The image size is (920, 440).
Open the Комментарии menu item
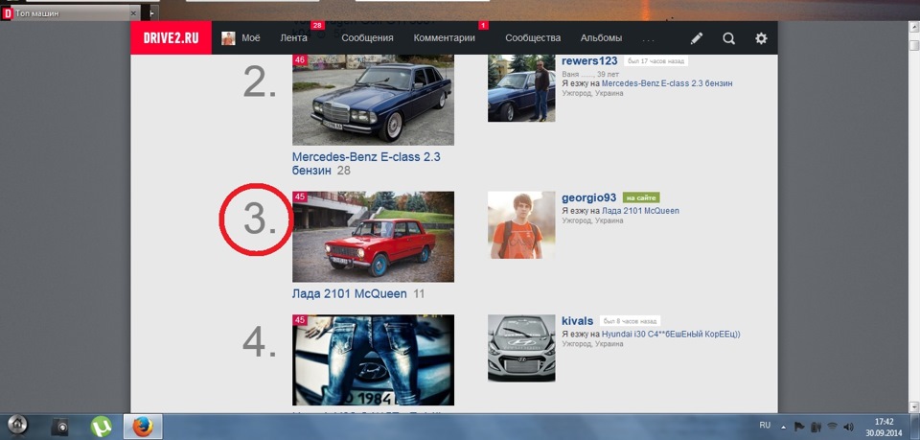(x=444, y=38)
